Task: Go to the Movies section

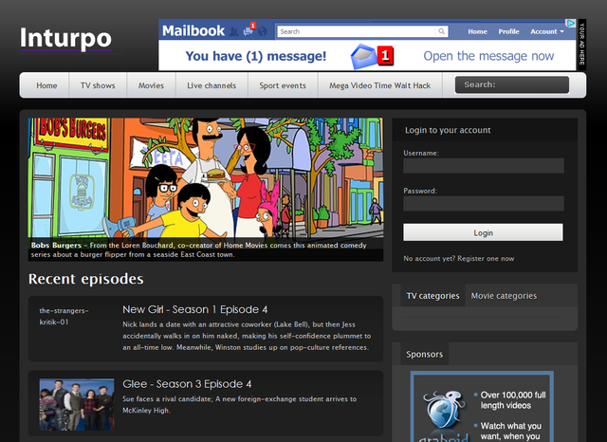Action: click(151, 85)
